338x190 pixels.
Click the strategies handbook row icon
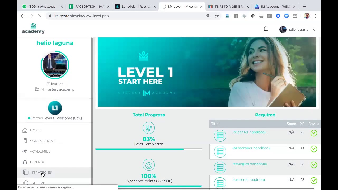[x=220, y=168]
